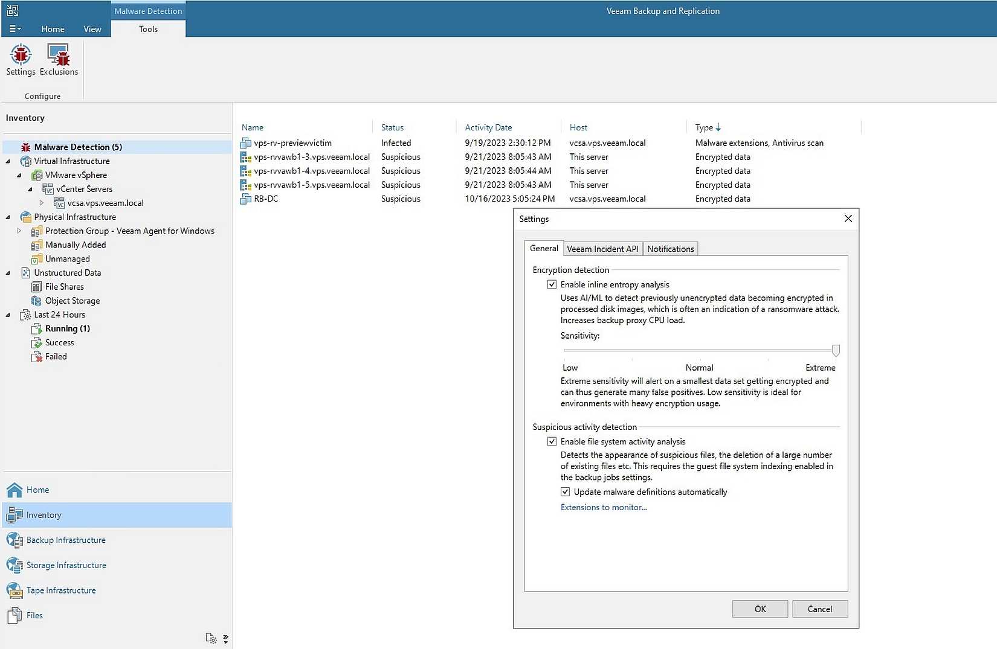Screen dimensions: 997x649
Task: Click Failed jobs icon
Action: 37,357
